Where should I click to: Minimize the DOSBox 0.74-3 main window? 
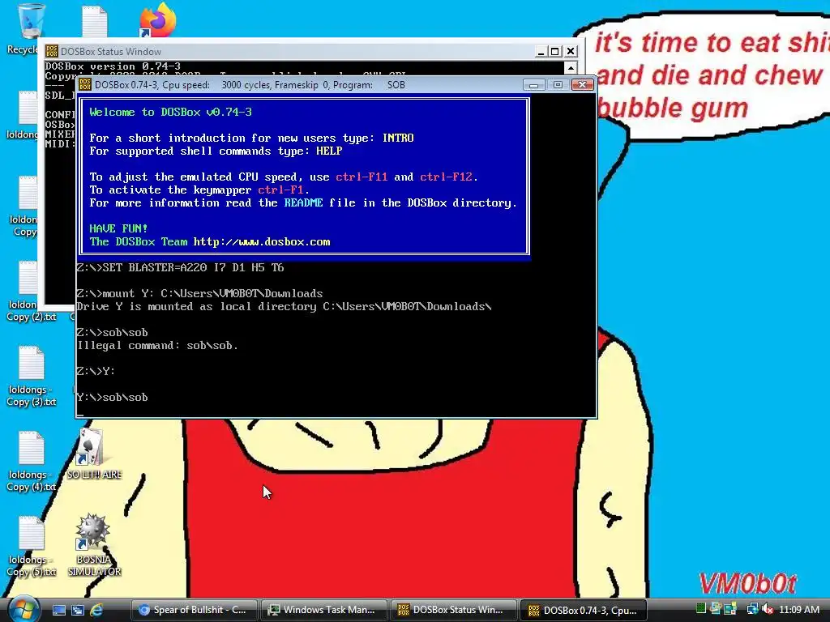(533, 84)
